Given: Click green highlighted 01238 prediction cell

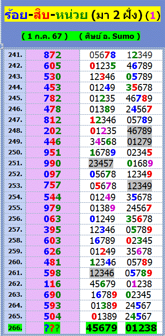Looking at the screenshot, I should (141, 328).
